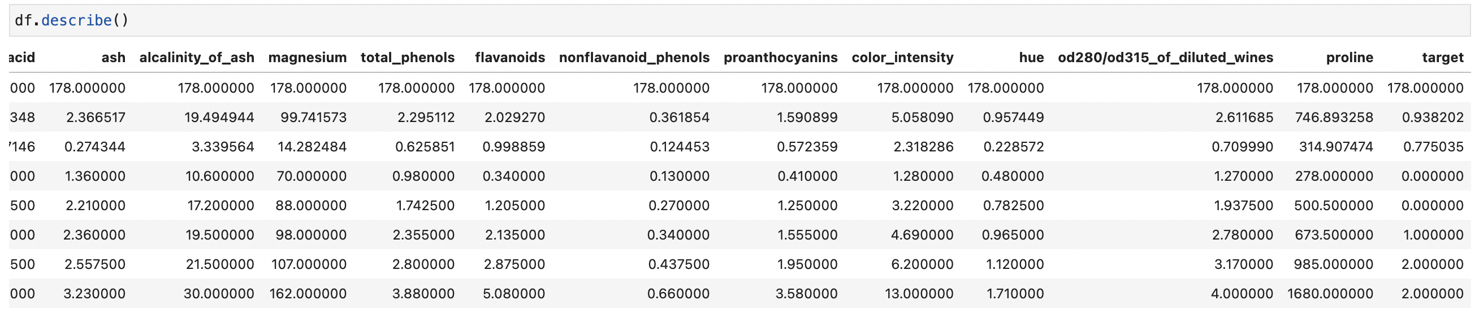Click the proline mean value 746.893258
Viewport: 1479px width, 313px height.
click(x=1334, y=118)
